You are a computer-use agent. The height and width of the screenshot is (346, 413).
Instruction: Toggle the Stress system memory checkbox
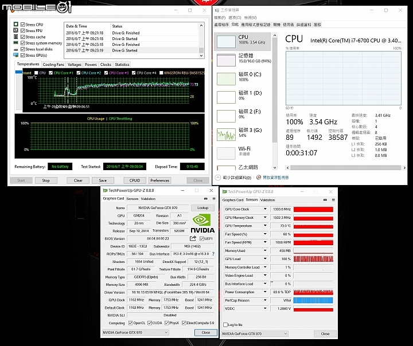coord(22,43)
